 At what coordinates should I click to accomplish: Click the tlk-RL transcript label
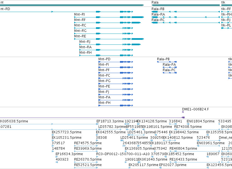point(226,25)
